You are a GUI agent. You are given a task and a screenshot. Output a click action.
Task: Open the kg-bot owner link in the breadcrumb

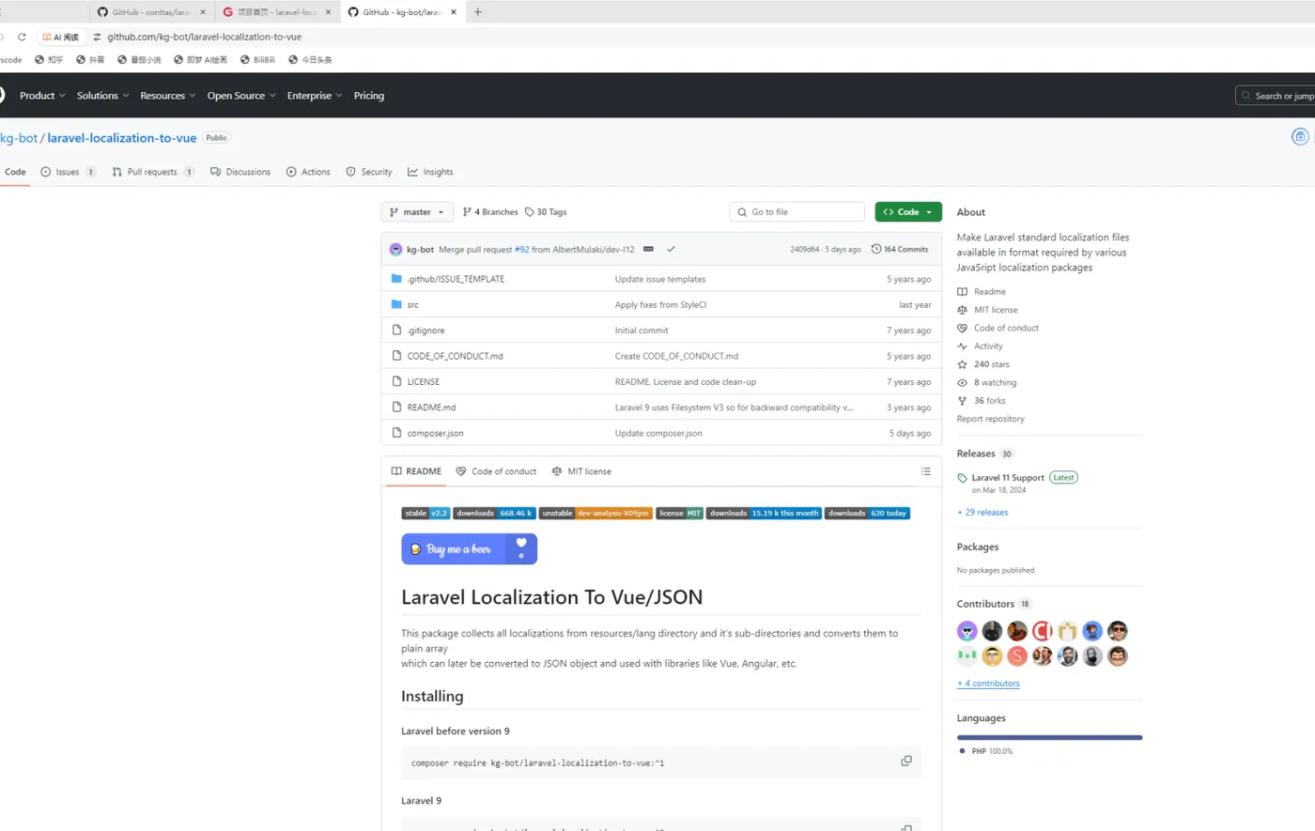[x=19, y=138]
